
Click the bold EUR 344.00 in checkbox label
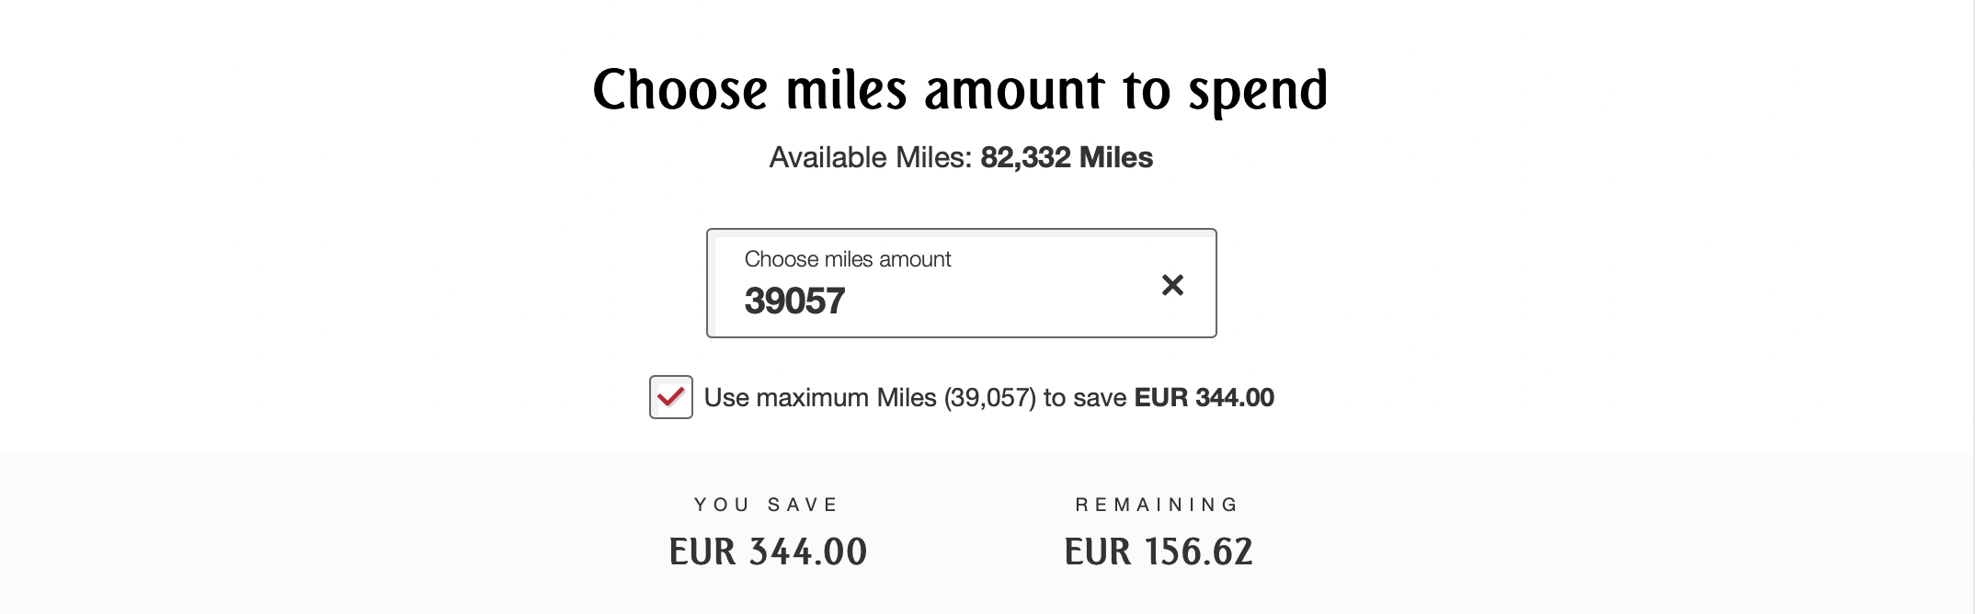[1204, 398]
